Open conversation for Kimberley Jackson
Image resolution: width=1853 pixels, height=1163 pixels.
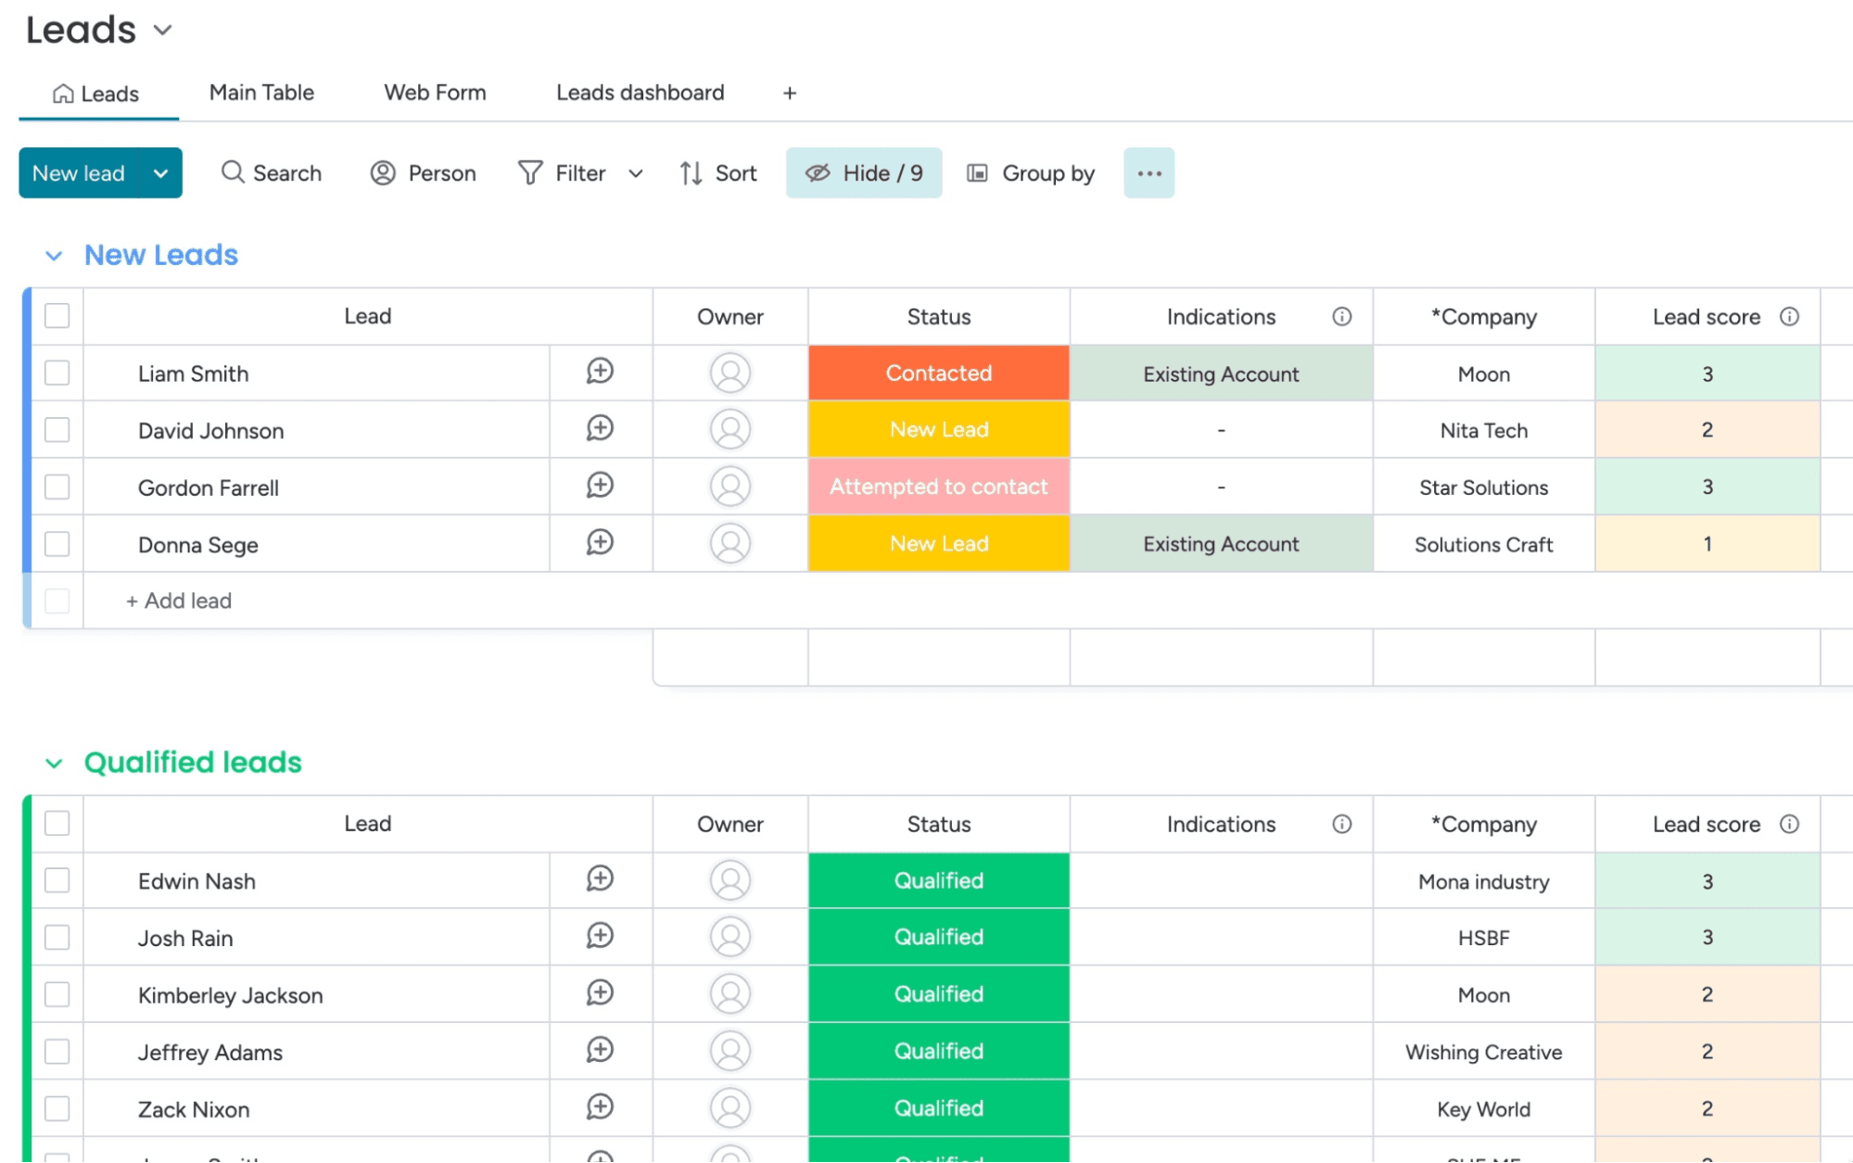click(600, 993)
